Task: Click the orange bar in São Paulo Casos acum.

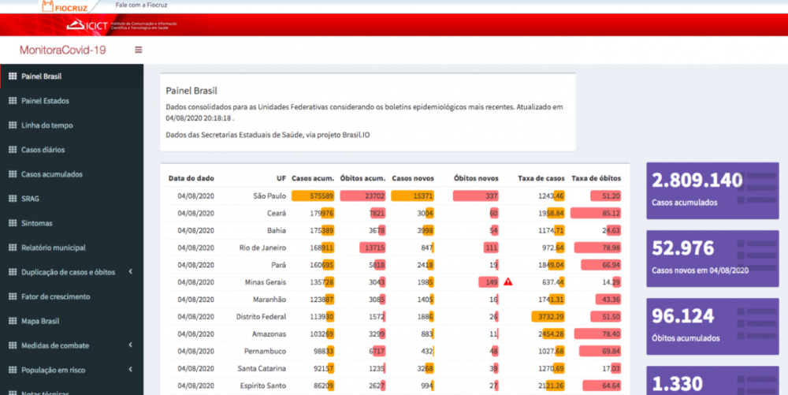Action: 313,196
